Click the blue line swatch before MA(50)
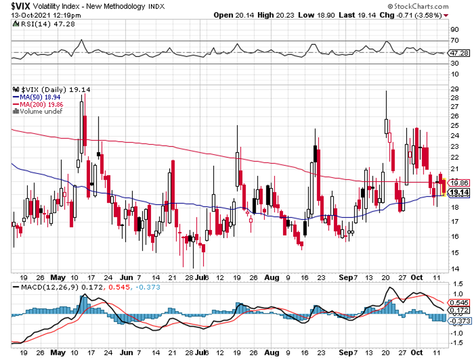 click(x=16, y=97)
